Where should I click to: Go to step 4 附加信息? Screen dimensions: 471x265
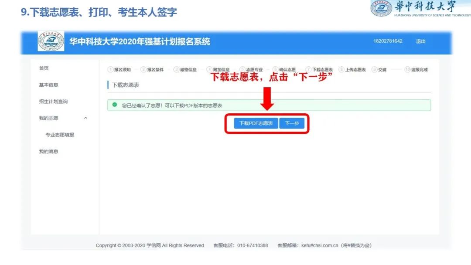[218, 70]
